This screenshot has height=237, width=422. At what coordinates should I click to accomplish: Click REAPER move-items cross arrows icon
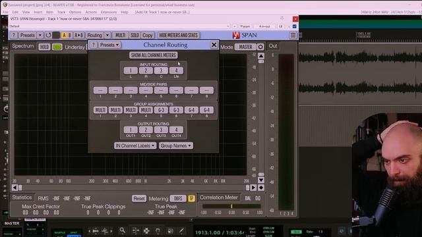click(x=146, y=231)
